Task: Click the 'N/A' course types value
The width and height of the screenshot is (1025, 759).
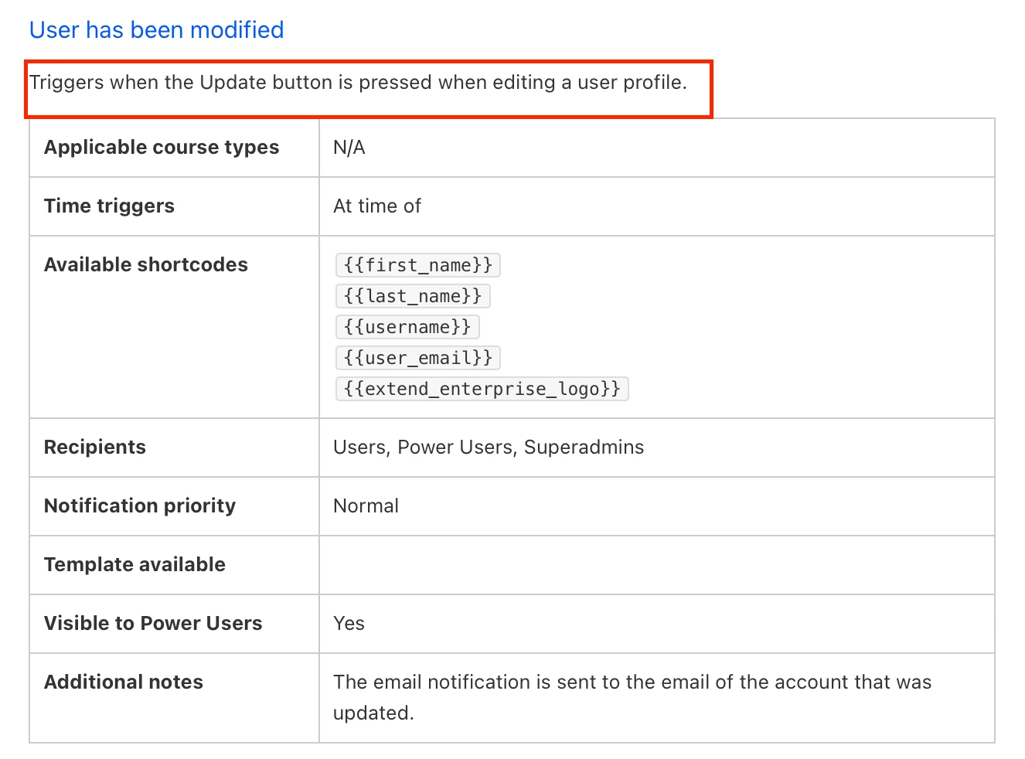Action: click(x=349, y=148)
